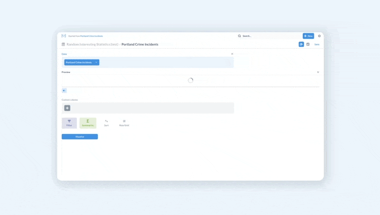The width and height of the screenshot is (380, 215).
Task: Click the Preview section label
Action: pyautogui.click(x=66, y=72)
